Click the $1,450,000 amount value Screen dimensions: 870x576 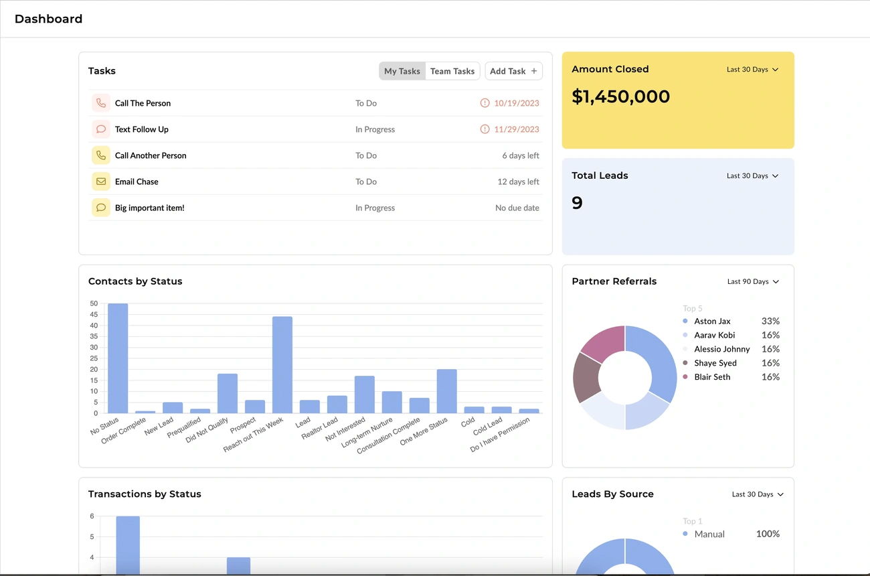coord(620,96)
